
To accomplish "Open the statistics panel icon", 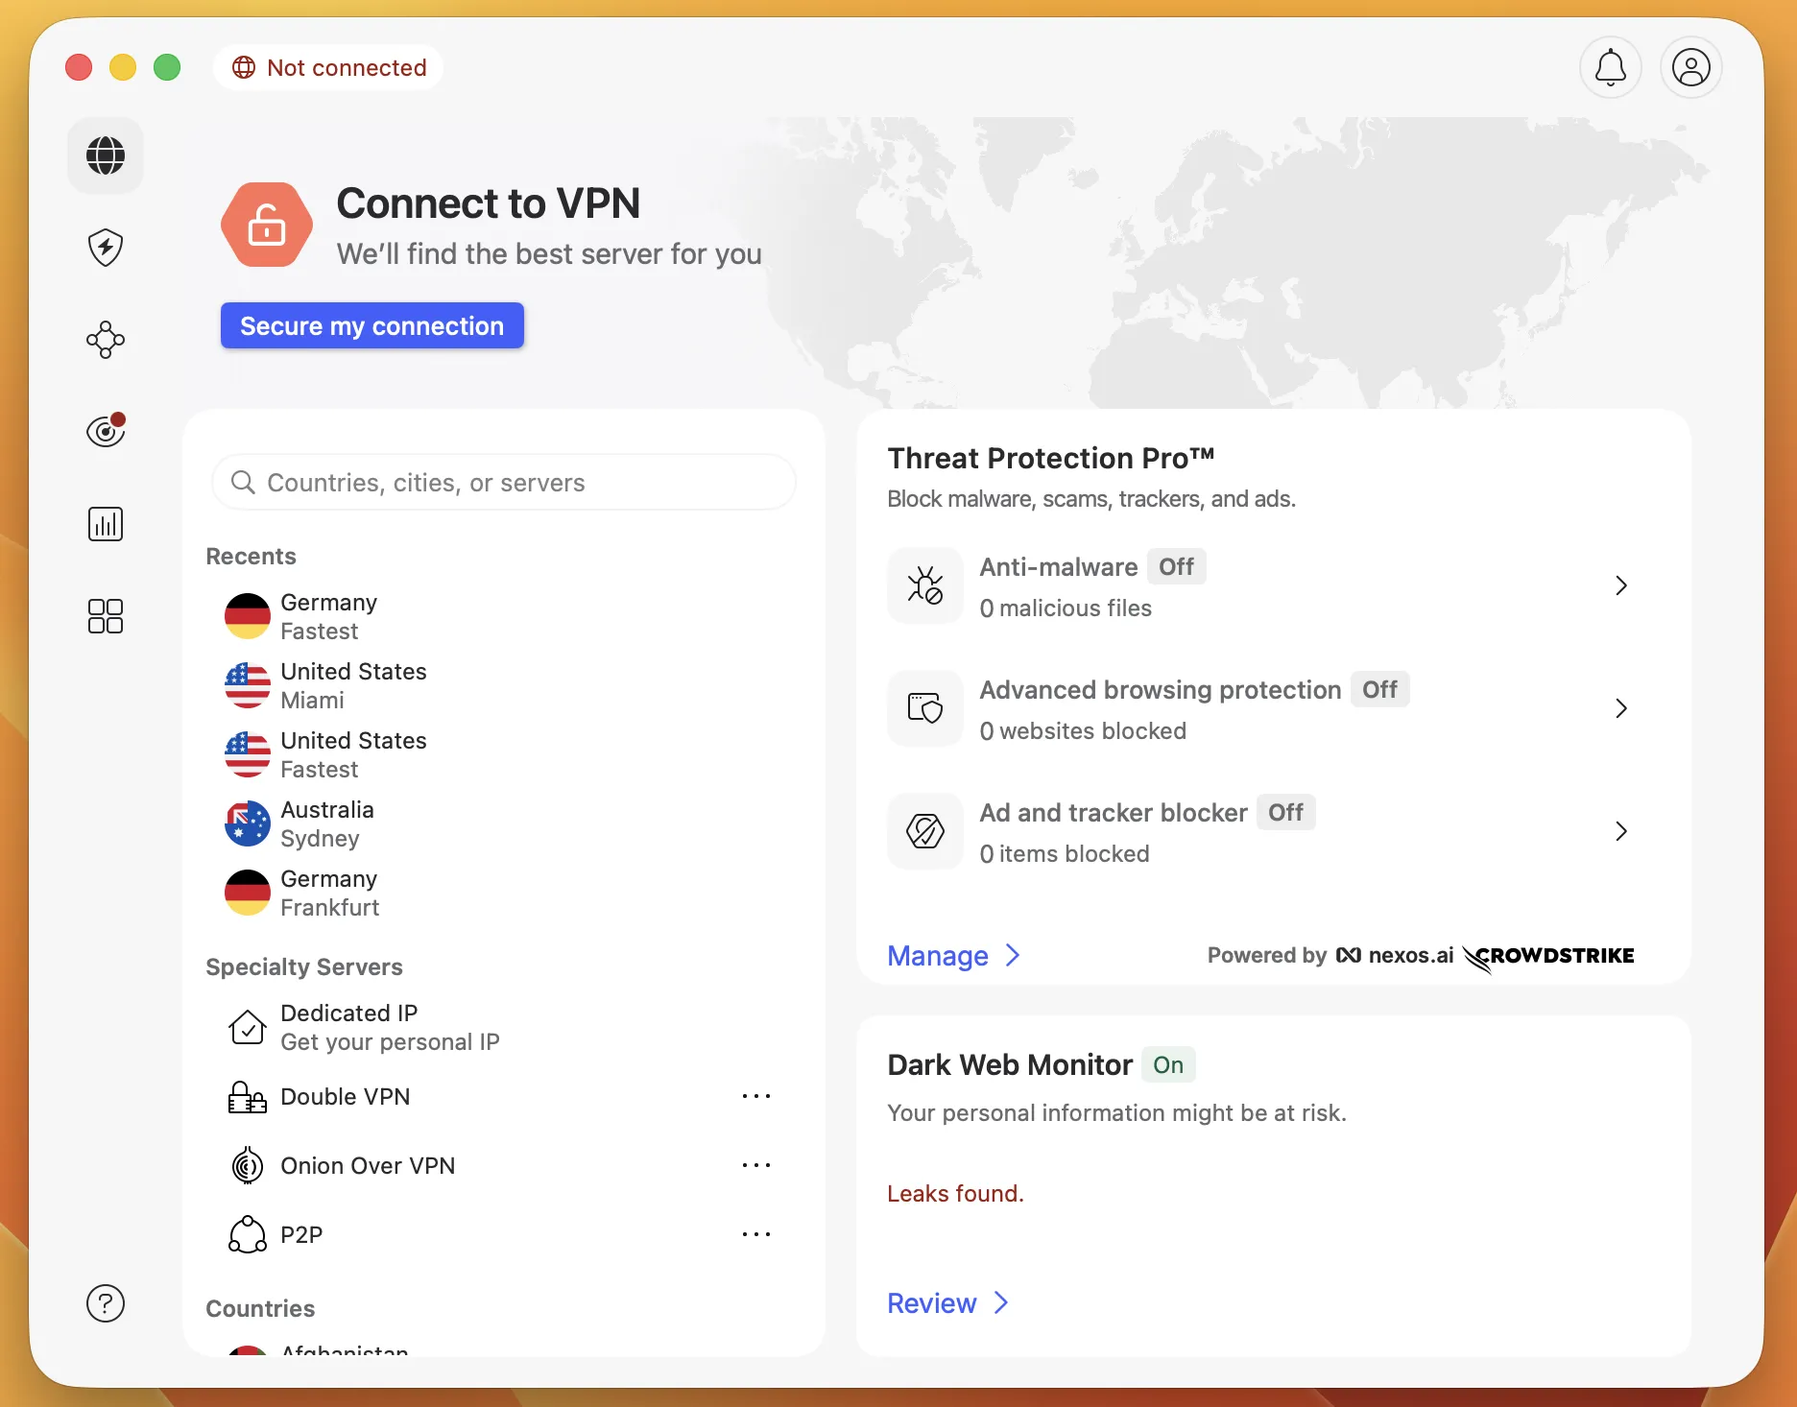I will click(106, 523).
